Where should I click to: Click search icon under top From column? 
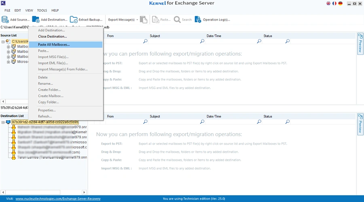[x=145, y=41]
